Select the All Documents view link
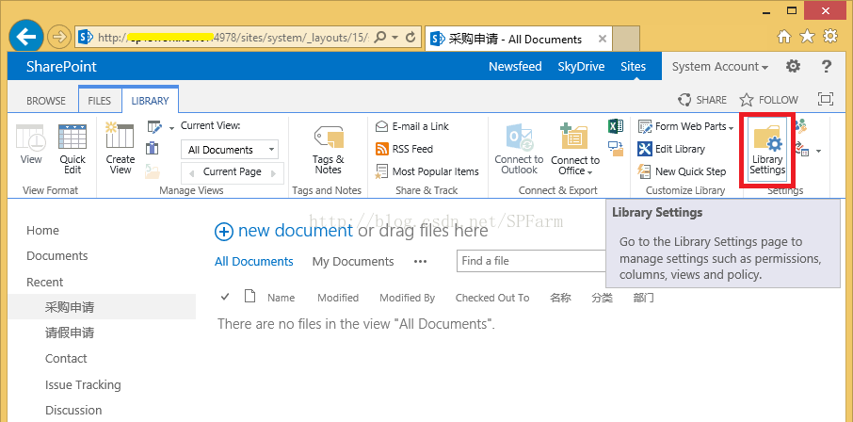The image size is (853, 422). (253, 261)
